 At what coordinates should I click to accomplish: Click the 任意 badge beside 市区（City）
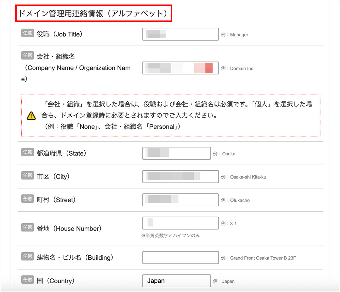[27, 175]
